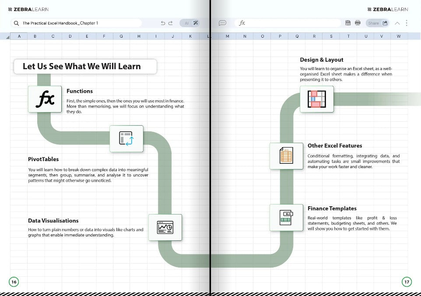The width and height of the screenshot is (421, 296).
Task: Click the ZebraLearn logo at top right
Action: [388, 9]
